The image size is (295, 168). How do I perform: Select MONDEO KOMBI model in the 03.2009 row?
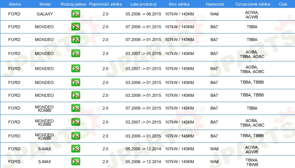45,136
